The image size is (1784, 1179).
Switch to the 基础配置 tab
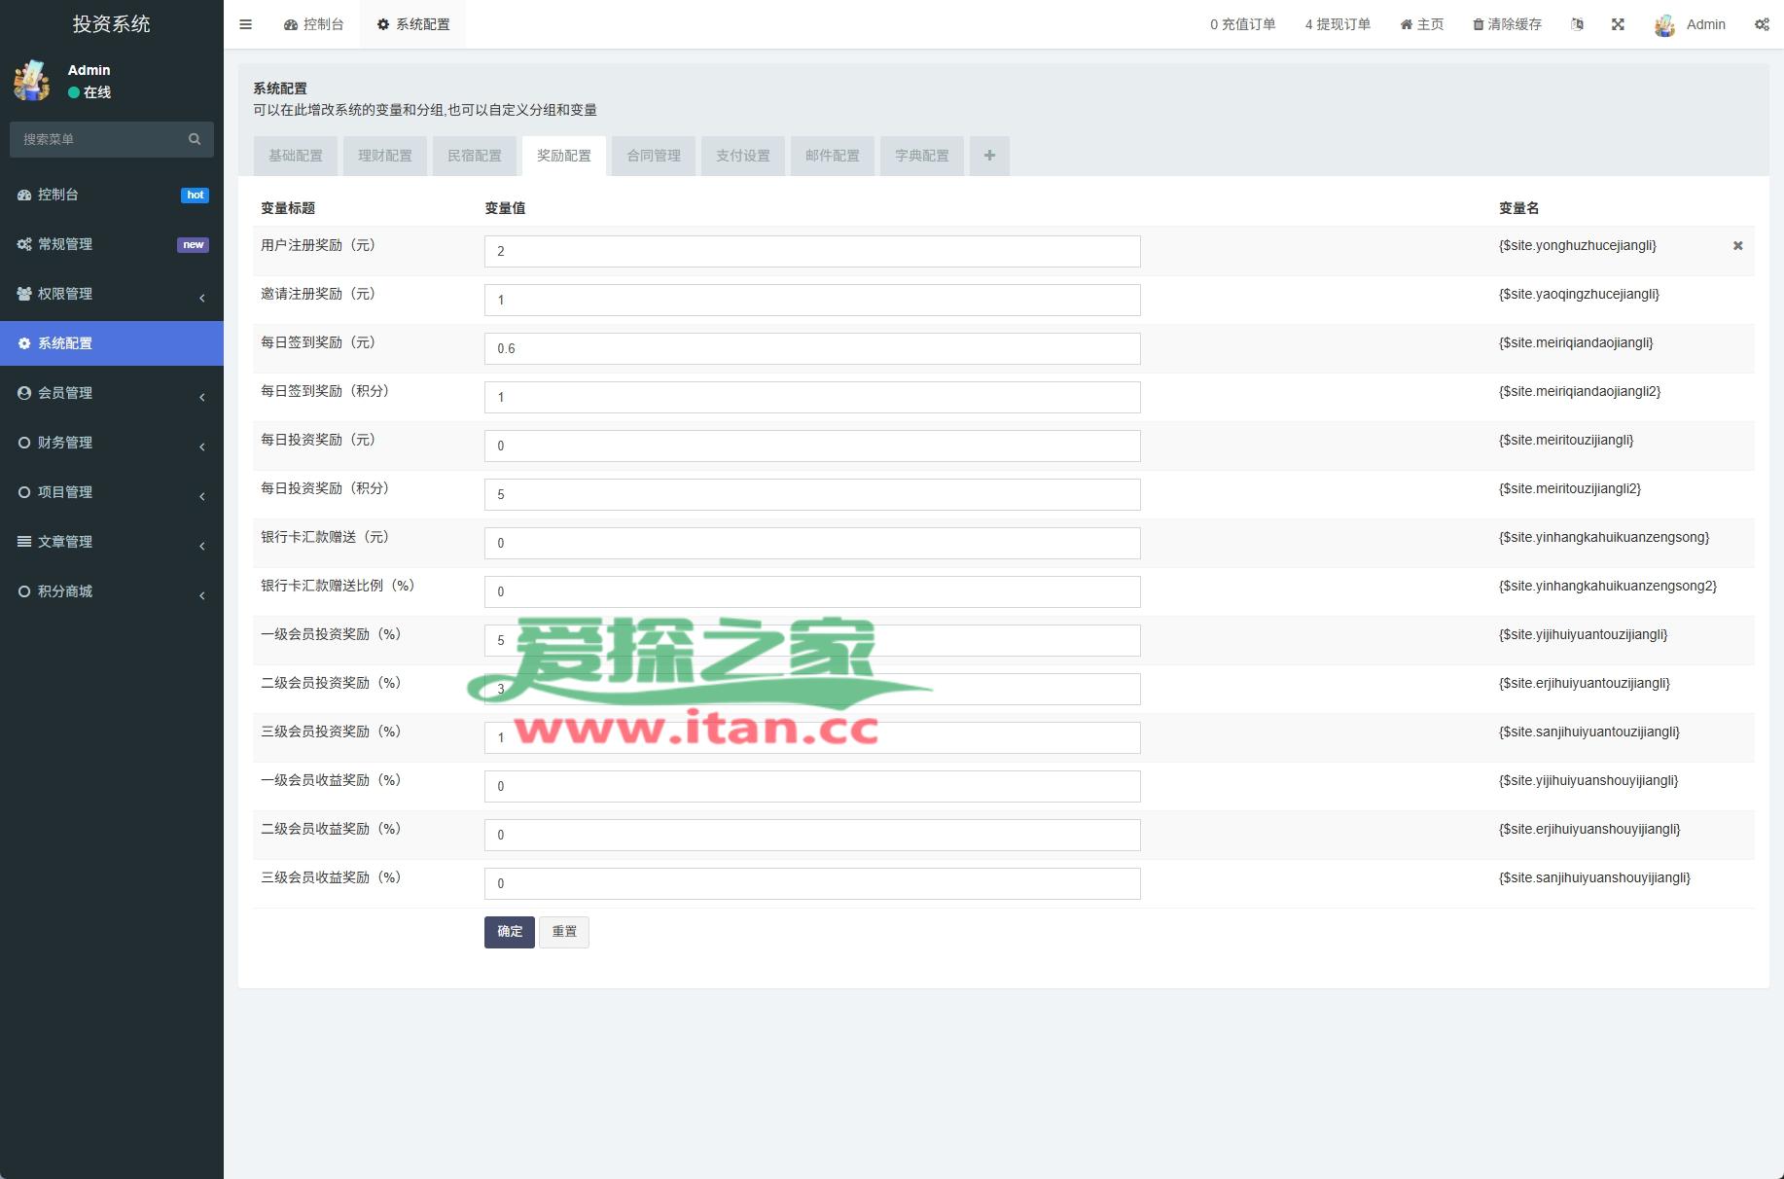point(296,156)
